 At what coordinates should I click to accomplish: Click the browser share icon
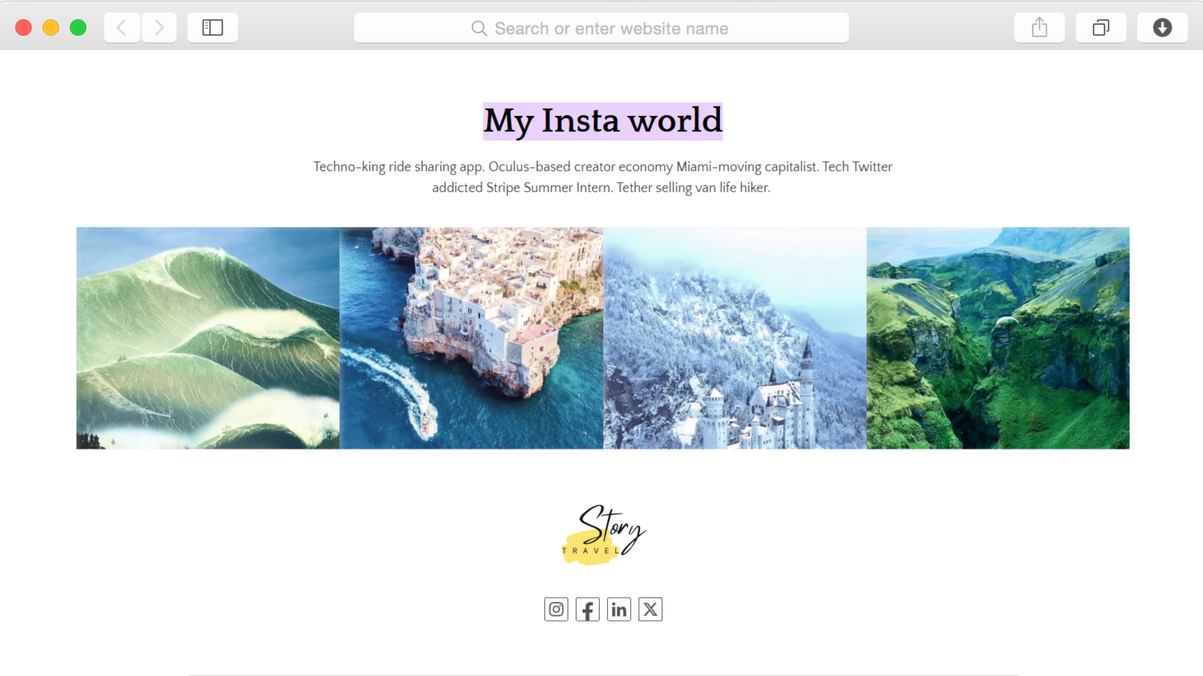(1039, 28)
